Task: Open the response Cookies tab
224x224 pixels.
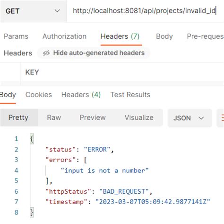Action: tap(39, 95)
